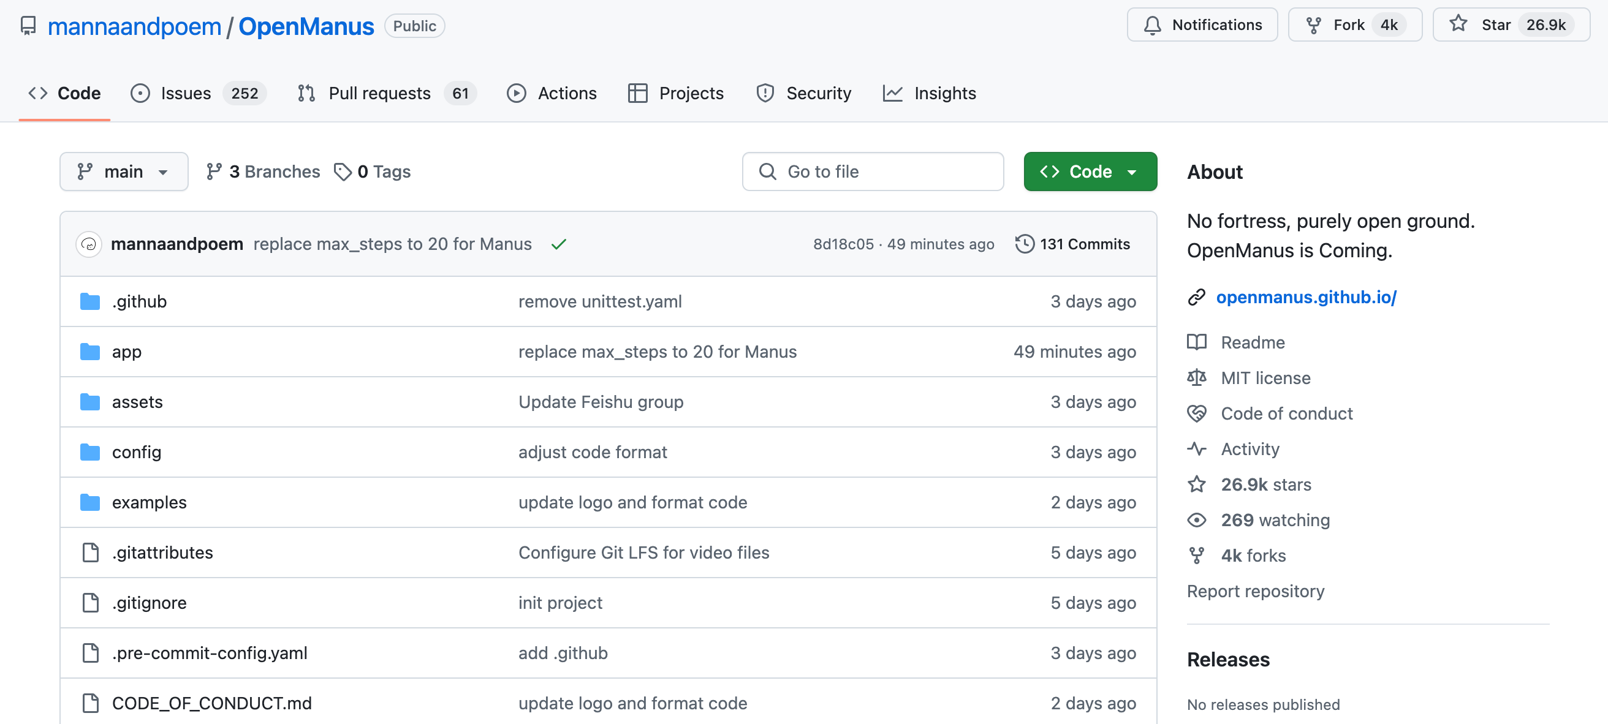Click the history clock icon by commits

click(x=1024, y=244)
